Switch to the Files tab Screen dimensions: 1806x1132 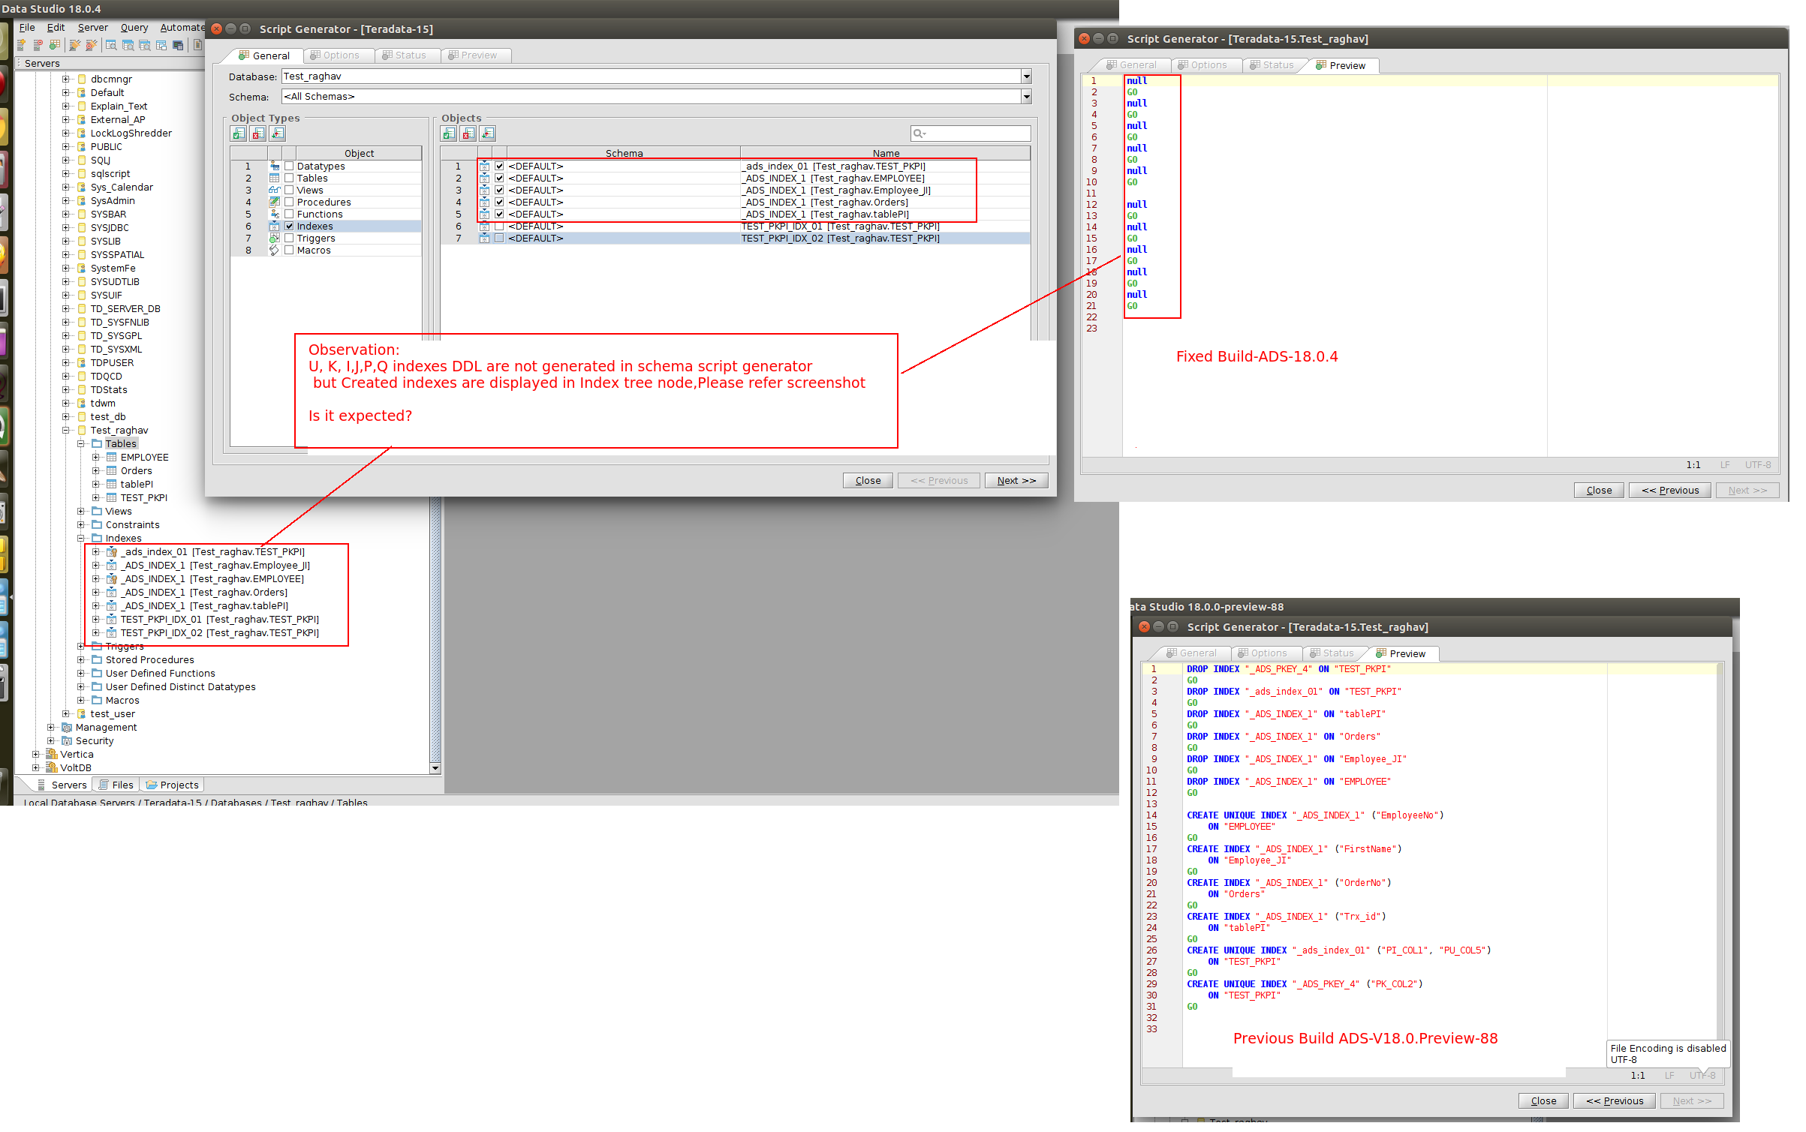[117, 785]
